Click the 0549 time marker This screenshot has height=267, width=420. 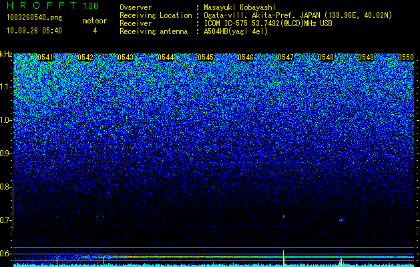[366, 57]
